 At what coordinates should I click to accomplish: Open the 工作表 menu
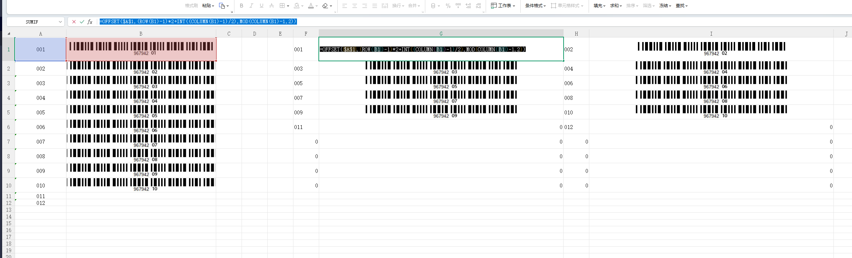[503, 6]
